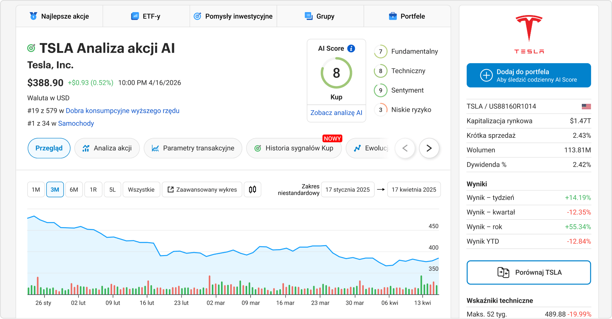Click the US flag icon next to ISIN
The image size is (612, 319).
(586, 107)
